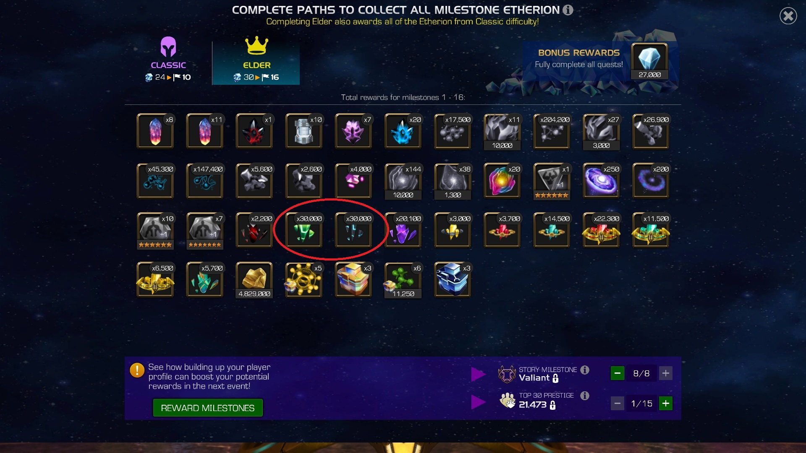806x453 pixels.
Task: Expand the Top 30 Prestige purple arrow
Action: (x=478, y=402)
